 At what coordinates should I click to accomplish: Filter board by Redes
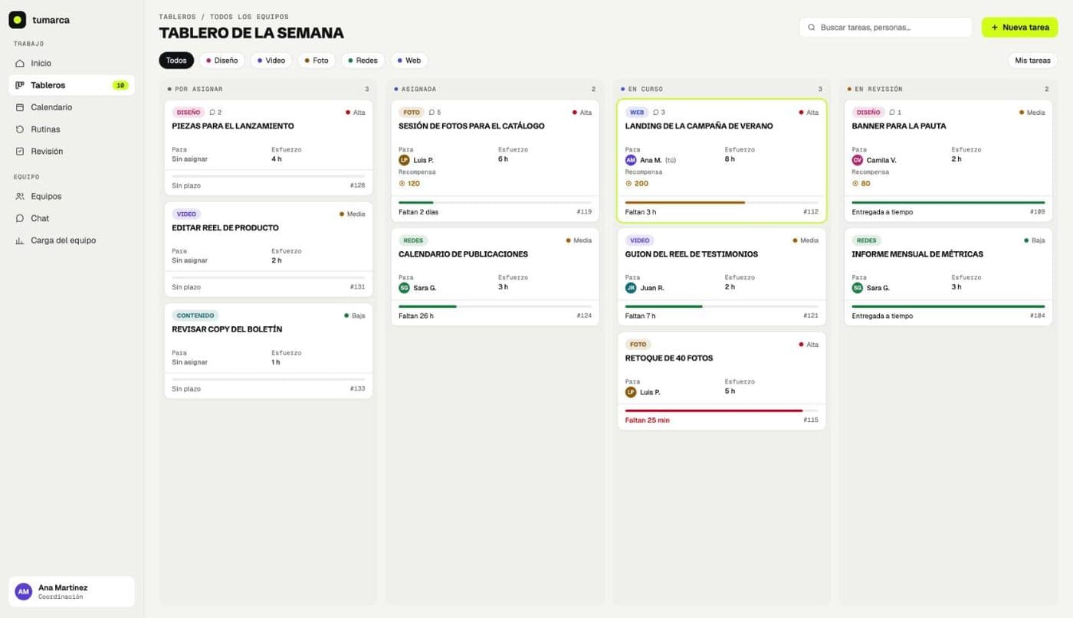(363, 60)
